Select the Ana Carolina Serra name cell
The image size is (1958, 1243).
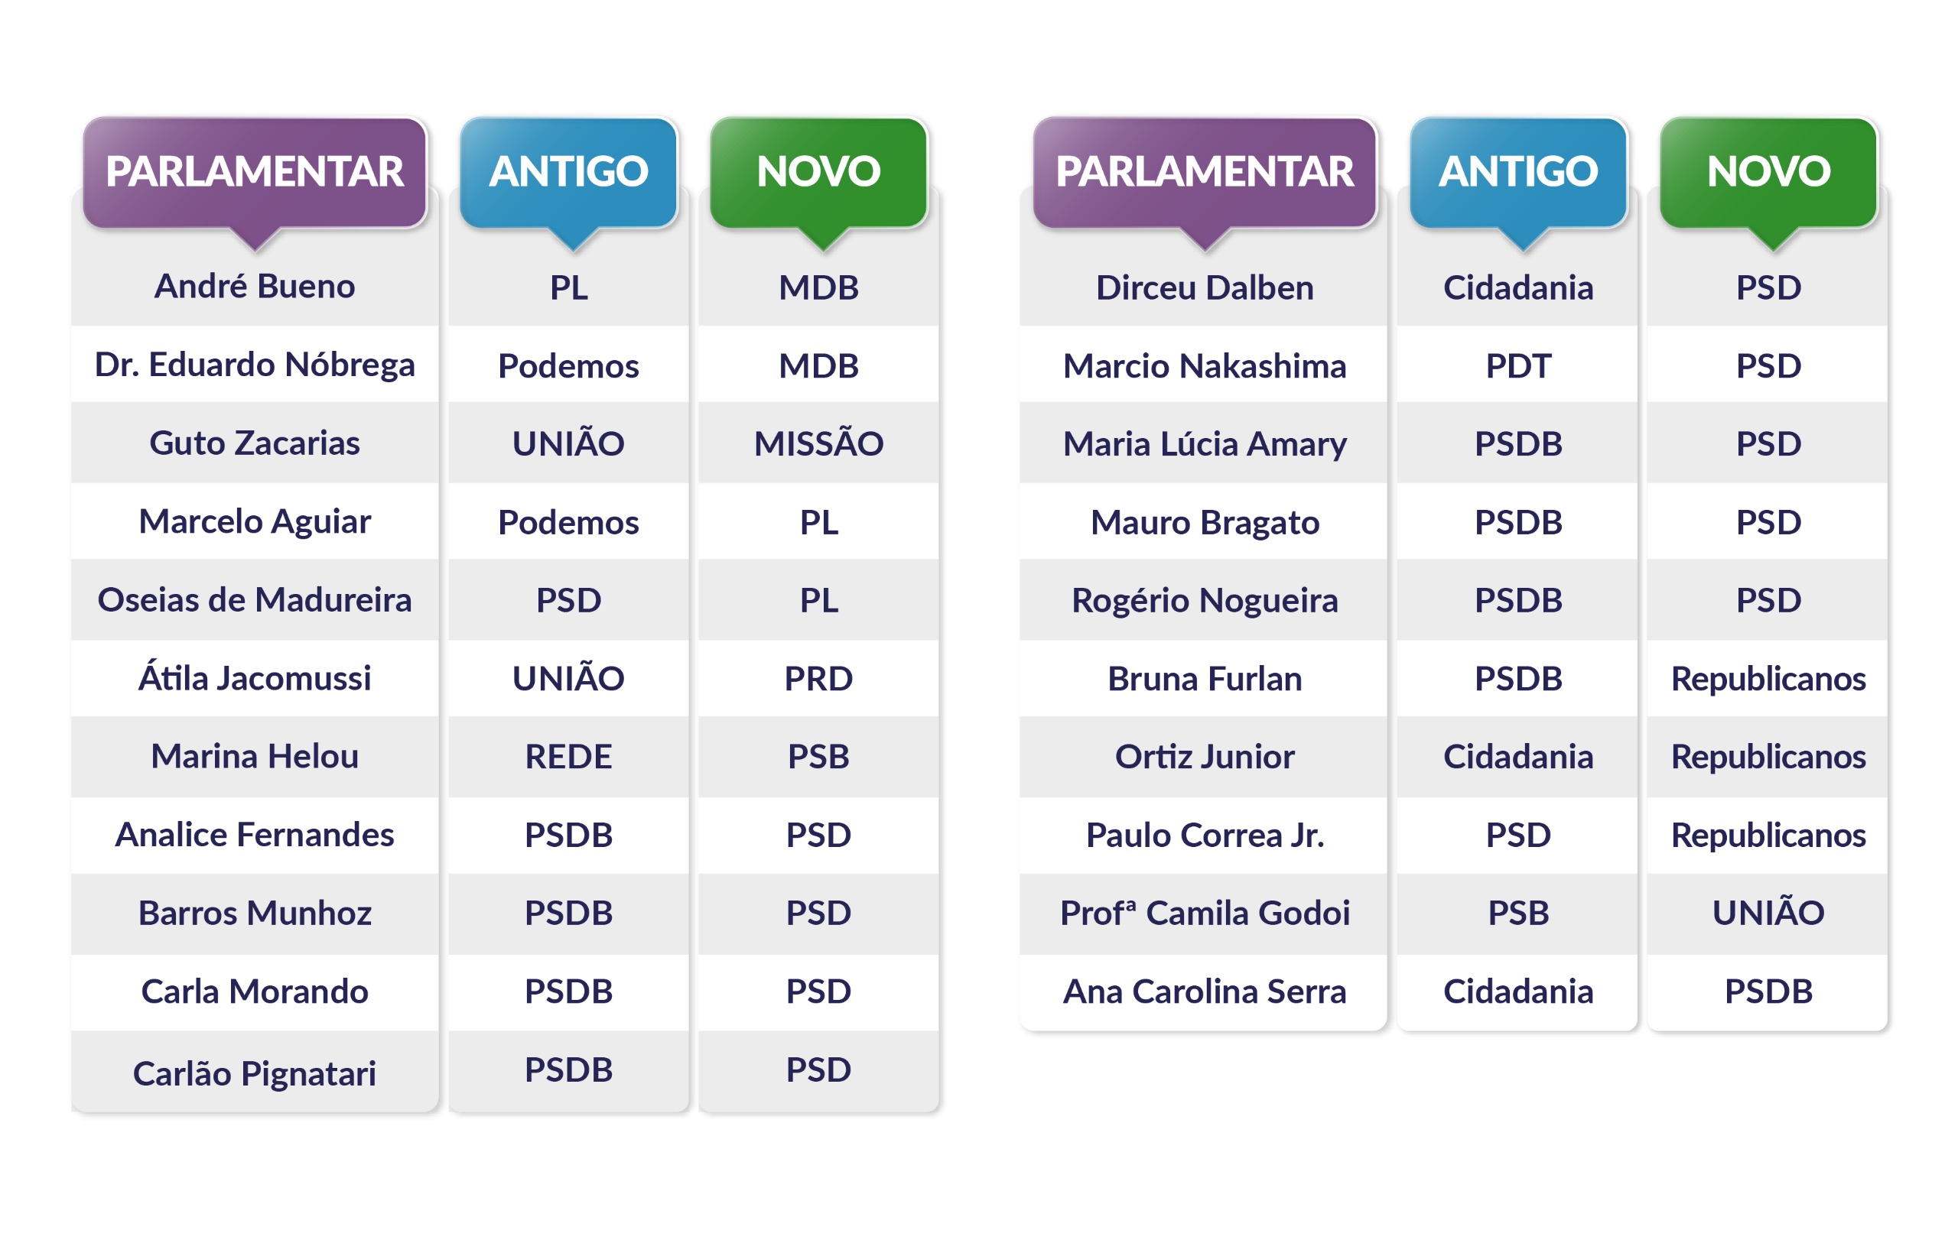pos(1204,991)
